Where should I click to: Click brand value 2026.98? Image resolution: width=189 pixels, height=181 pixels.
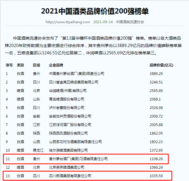156,108
